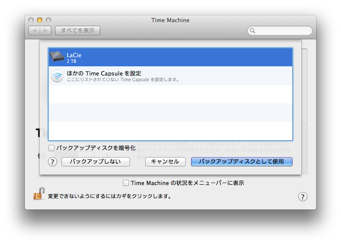Click the System Preferences search field
341x244 pixels.
[280, 31]
